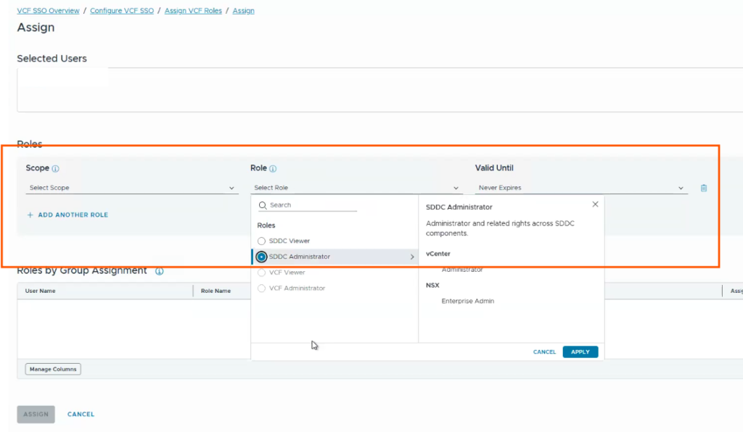This screenshot has width=743, height=432.
Task: Click the magnifier icon in role search
Action: pos(263,205)
